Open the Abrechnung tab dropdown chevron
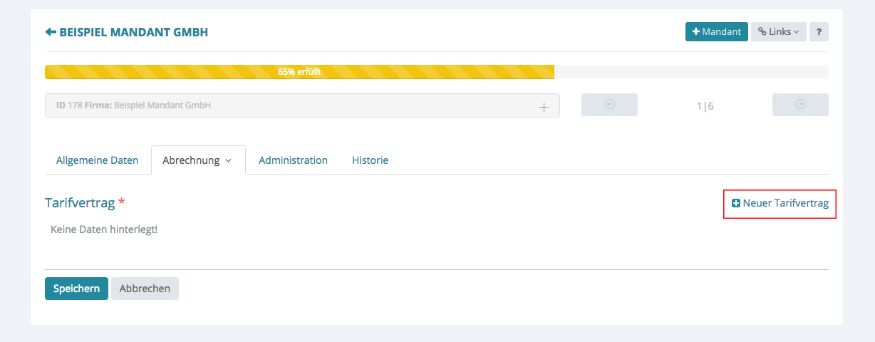875x342 pixels. point(229,161)
